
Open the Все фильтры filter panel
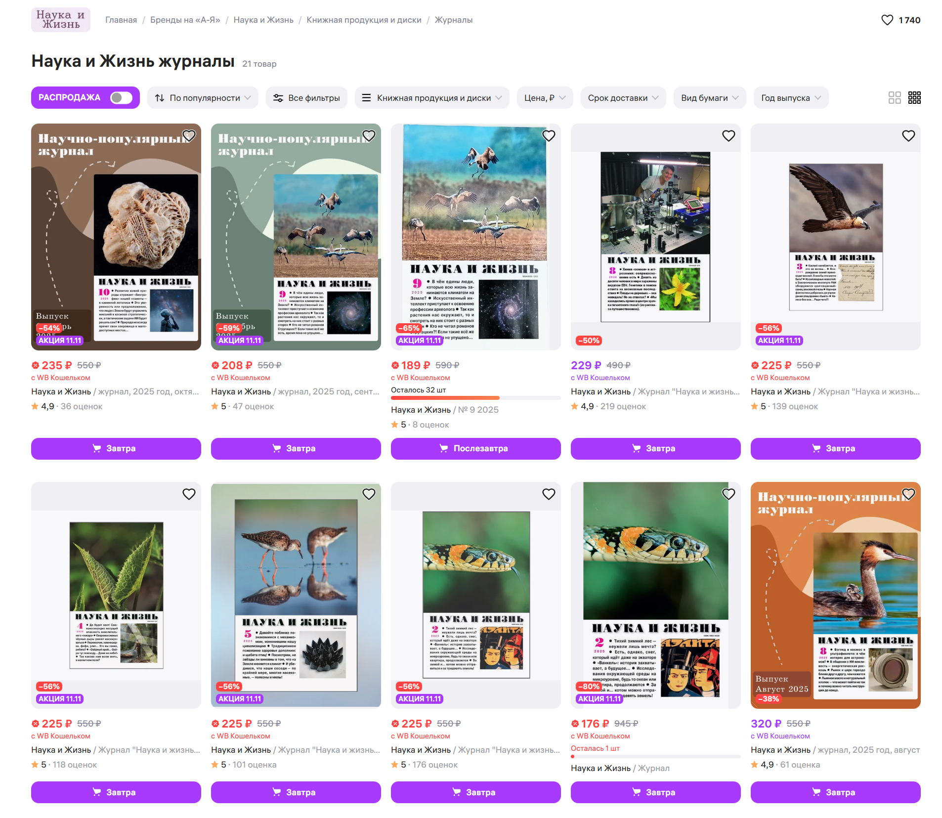click(x=306, y=98)
